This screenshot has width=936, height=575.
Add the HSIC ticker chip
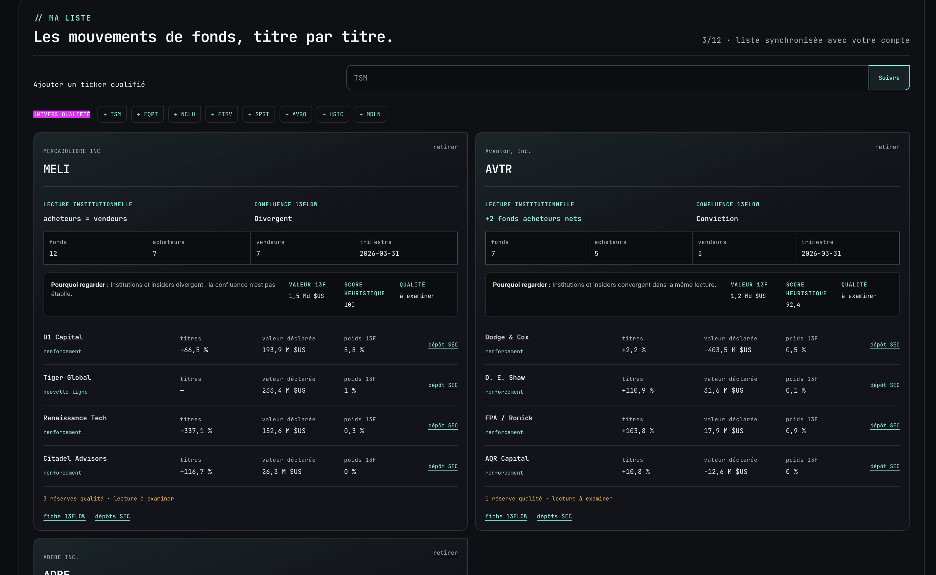coord(333,114)
